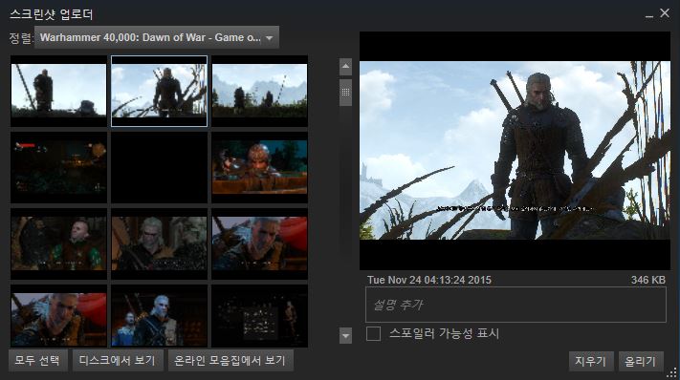
Task: Click the 온라인 모음집에서 보기 button
Action: [x=230, y=360]
